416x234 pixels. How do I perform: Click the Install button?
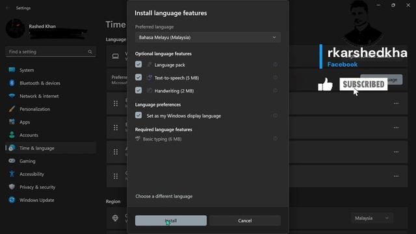coord(170,220)
